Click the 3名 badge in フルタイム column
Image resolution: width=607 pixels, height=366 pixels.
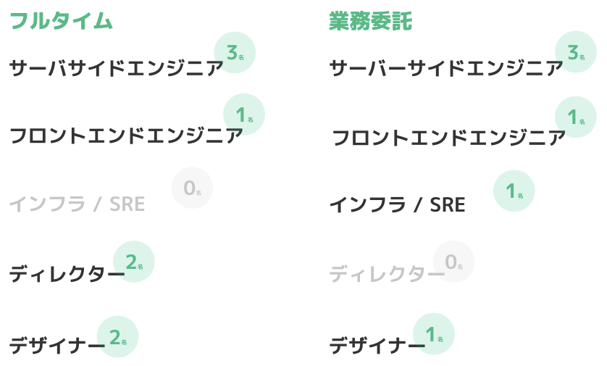(235, 53)
